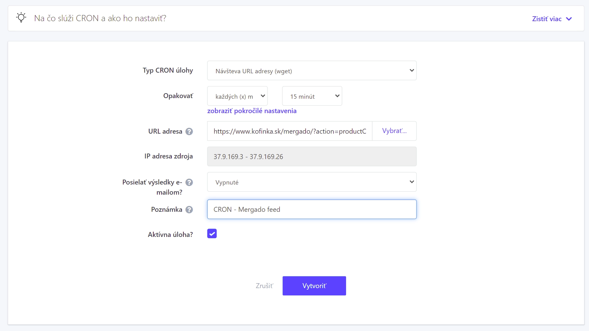Open the Vypnuté e-mail results dropdown
This screenshot has width=589, height=331.
pos(312,182)
